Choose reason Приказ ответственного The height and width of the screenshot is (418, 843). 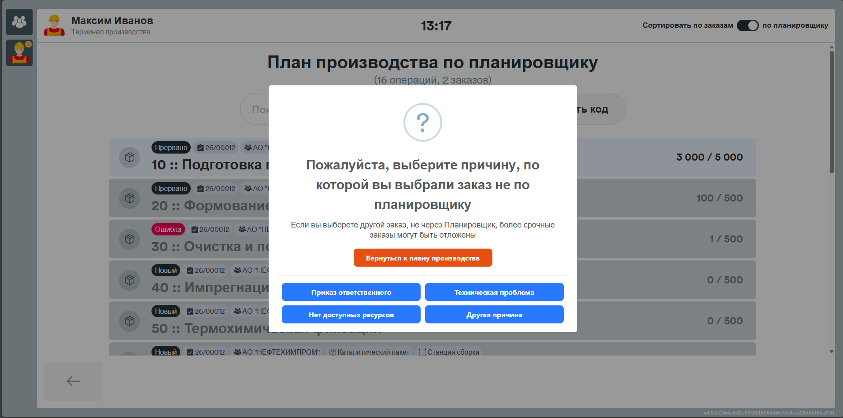pyautogui.click(x=351, y=292)
